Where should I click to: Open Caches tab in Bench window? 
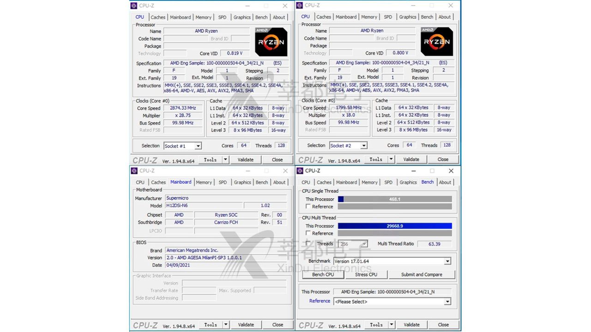(324, 182)
